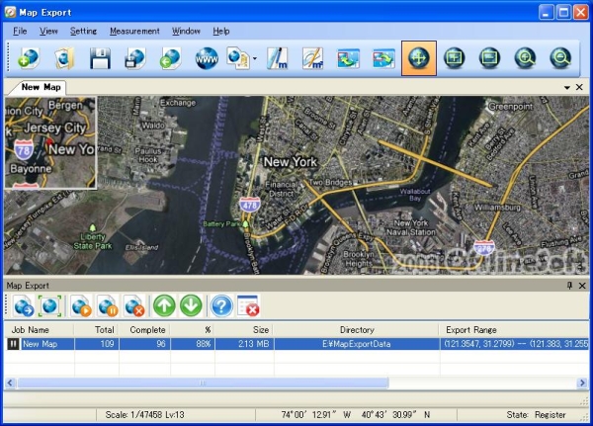Click the magnifier zoom in icon
Image resolution: width=593 pixels, height=426 pixels.
coord(525,58)
